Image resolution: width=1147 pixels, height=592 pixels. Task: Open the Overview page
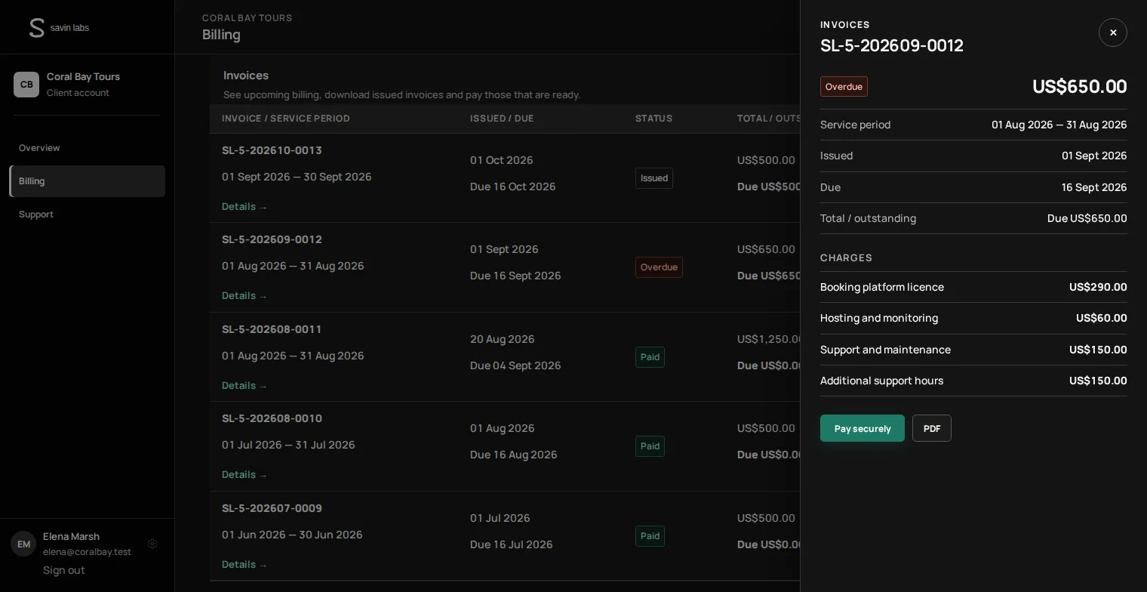tap(88, 148)
